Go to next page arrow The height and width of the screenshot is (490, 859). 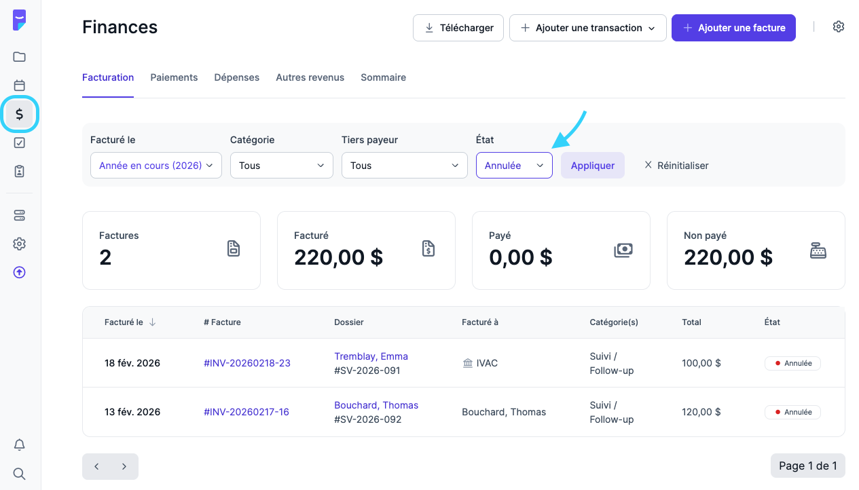124,466
